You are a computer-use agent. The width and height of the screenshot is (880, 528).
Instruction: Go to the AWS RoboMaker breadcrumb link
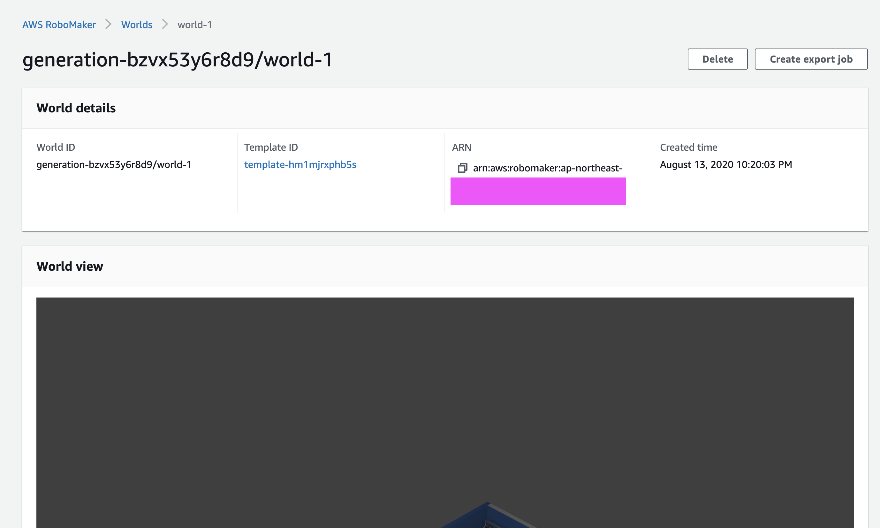click(59, 25)
